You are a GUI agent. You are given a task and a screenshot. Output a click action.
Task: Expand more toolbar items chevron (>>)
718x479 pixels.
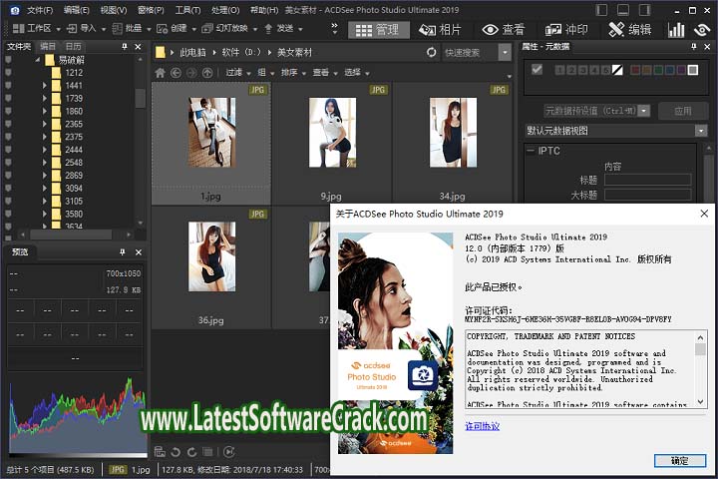click(334, 29)
